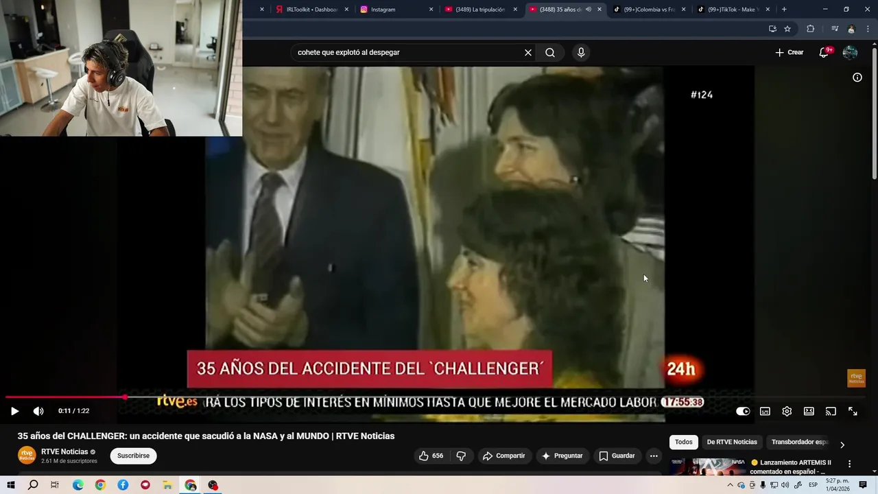This screenshot has height=494, width=878.
Task: Show hidden system tray icons
Action: [x=730, y=485]
